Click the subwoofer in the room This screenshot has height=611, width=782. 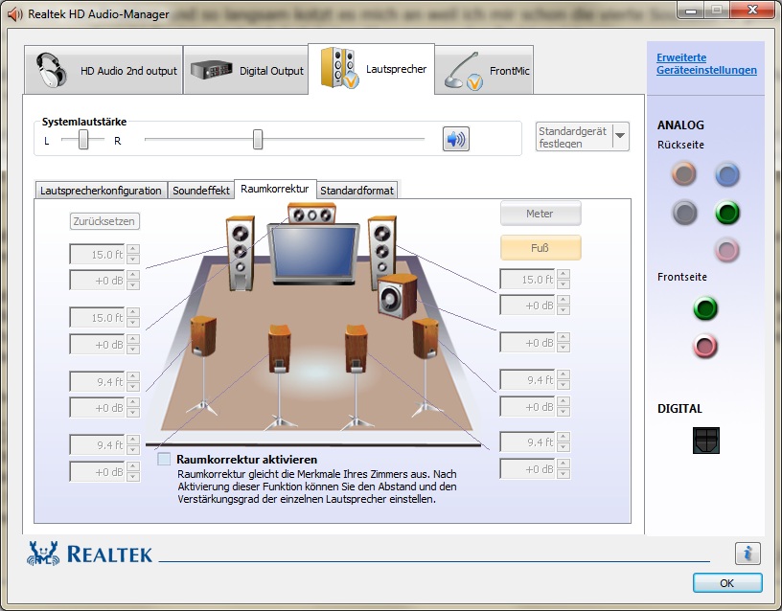coord(398,296)
